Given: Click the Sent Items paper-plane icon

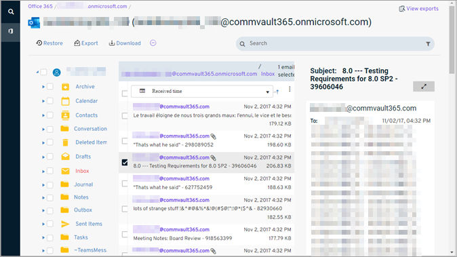Looking at the screenshot, I should pos(65,224).
